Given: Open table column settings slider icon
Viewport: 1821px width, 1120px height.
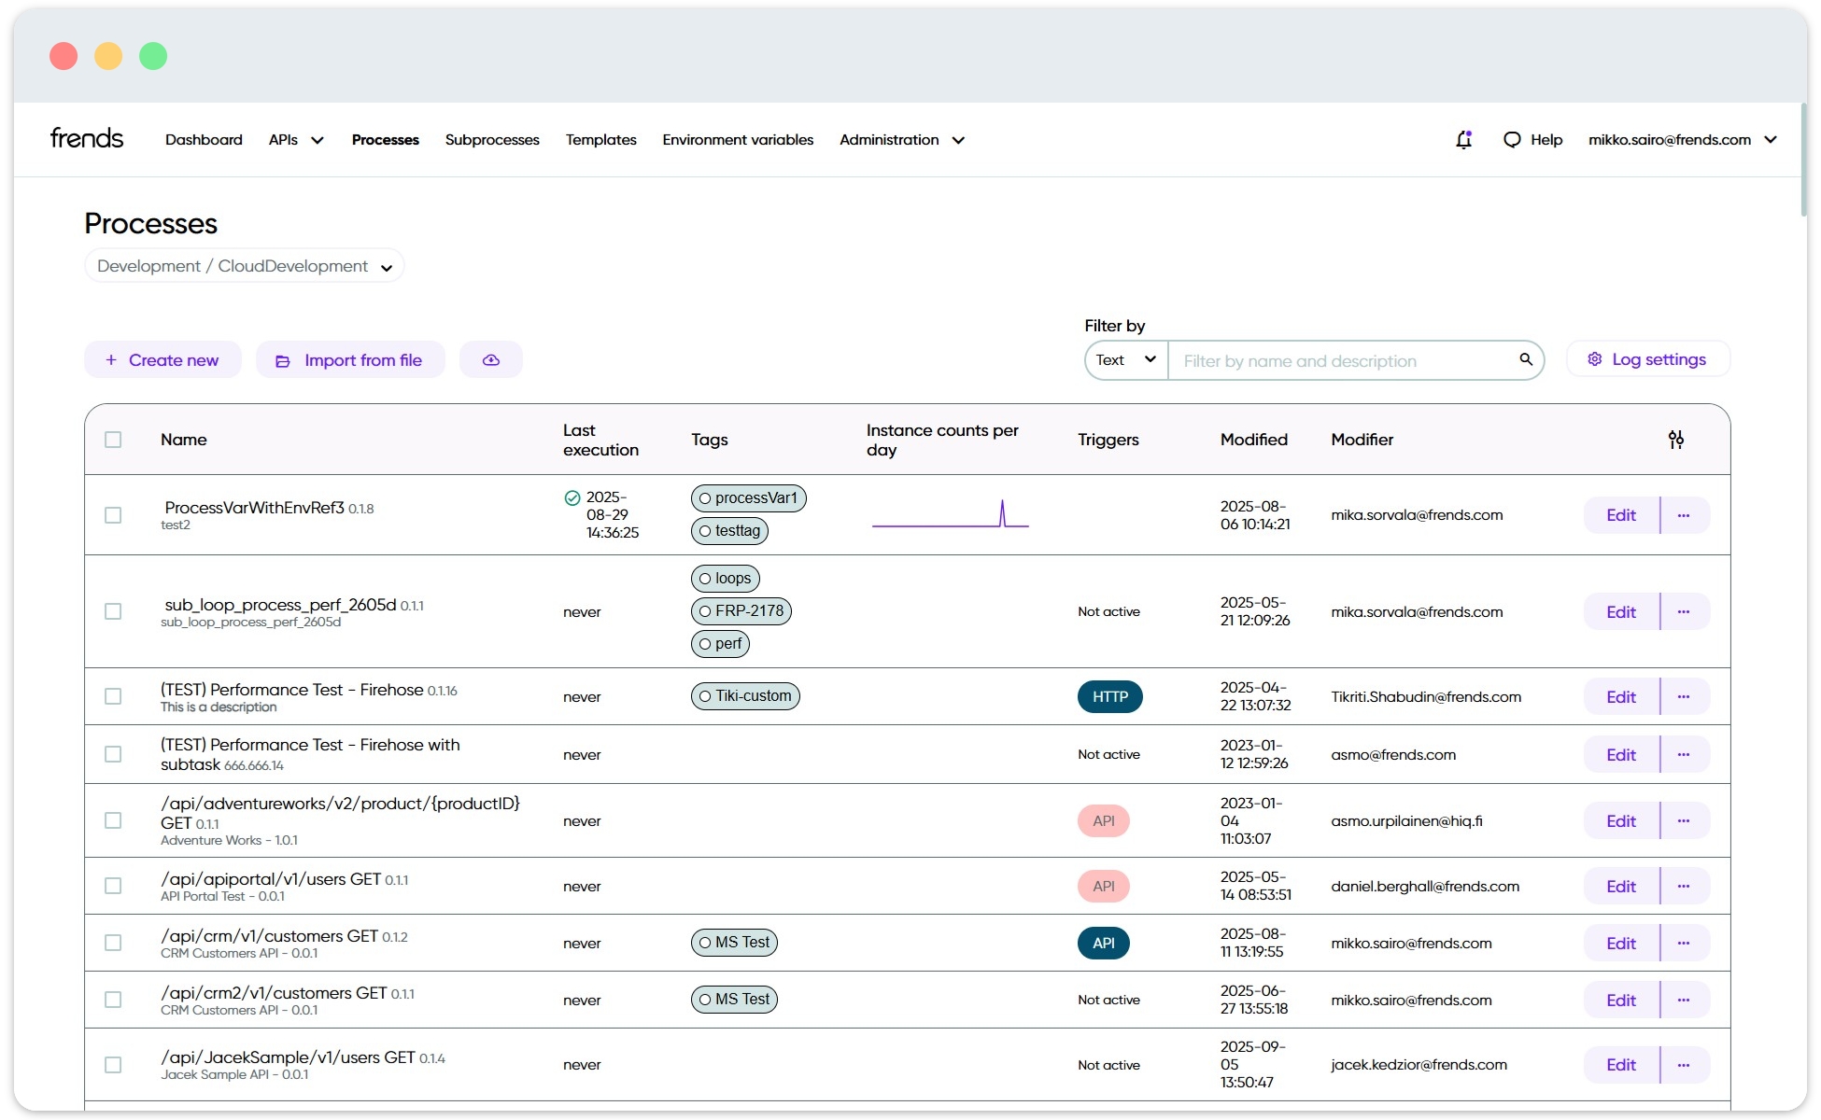Looking at the screenshot, I should pyautogui.click(x=1675, y=440).
